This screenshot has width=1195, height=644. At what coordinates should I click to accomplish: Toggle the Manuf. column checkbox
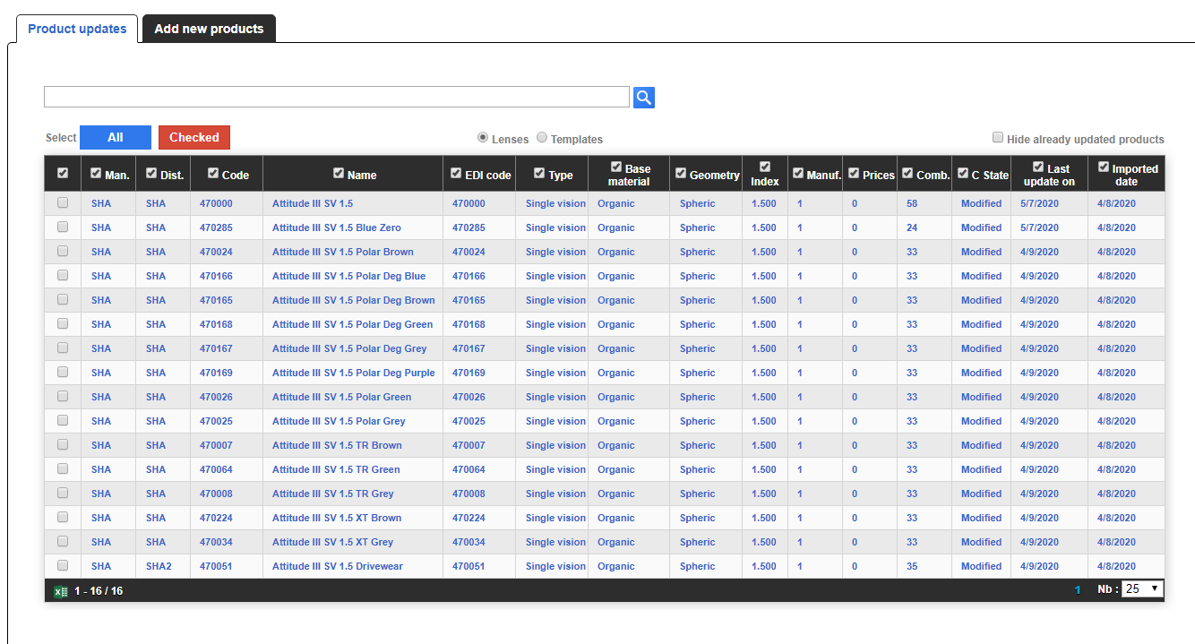pos(798,173)
